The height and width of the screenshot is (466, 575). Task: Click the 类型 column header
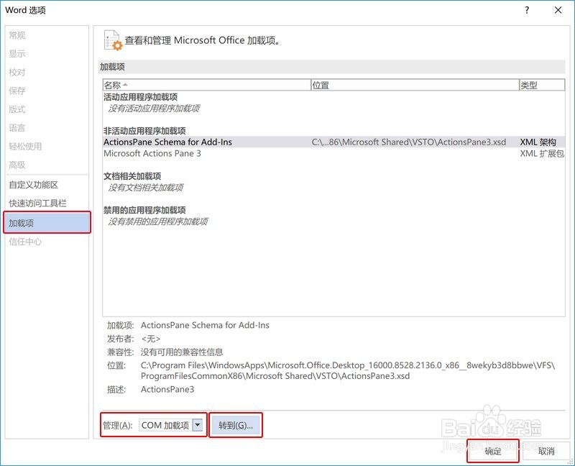pos(542,85)
